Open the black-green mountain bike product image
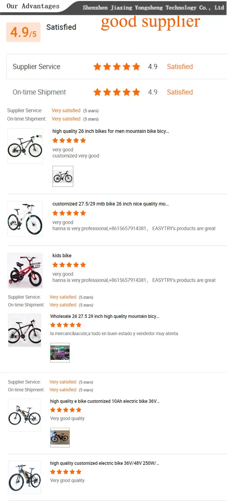 coord(25,146)
